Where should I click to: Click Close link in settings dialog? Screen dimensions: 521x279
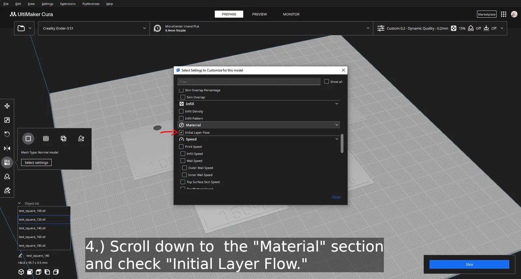(336, 197)
